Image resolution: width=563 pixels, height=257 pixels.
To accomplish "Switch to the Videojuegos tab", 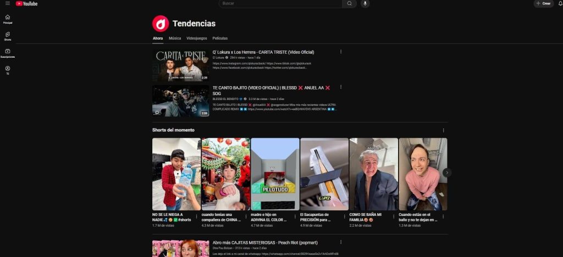I will pyautogui.click(x=196, y=38).
